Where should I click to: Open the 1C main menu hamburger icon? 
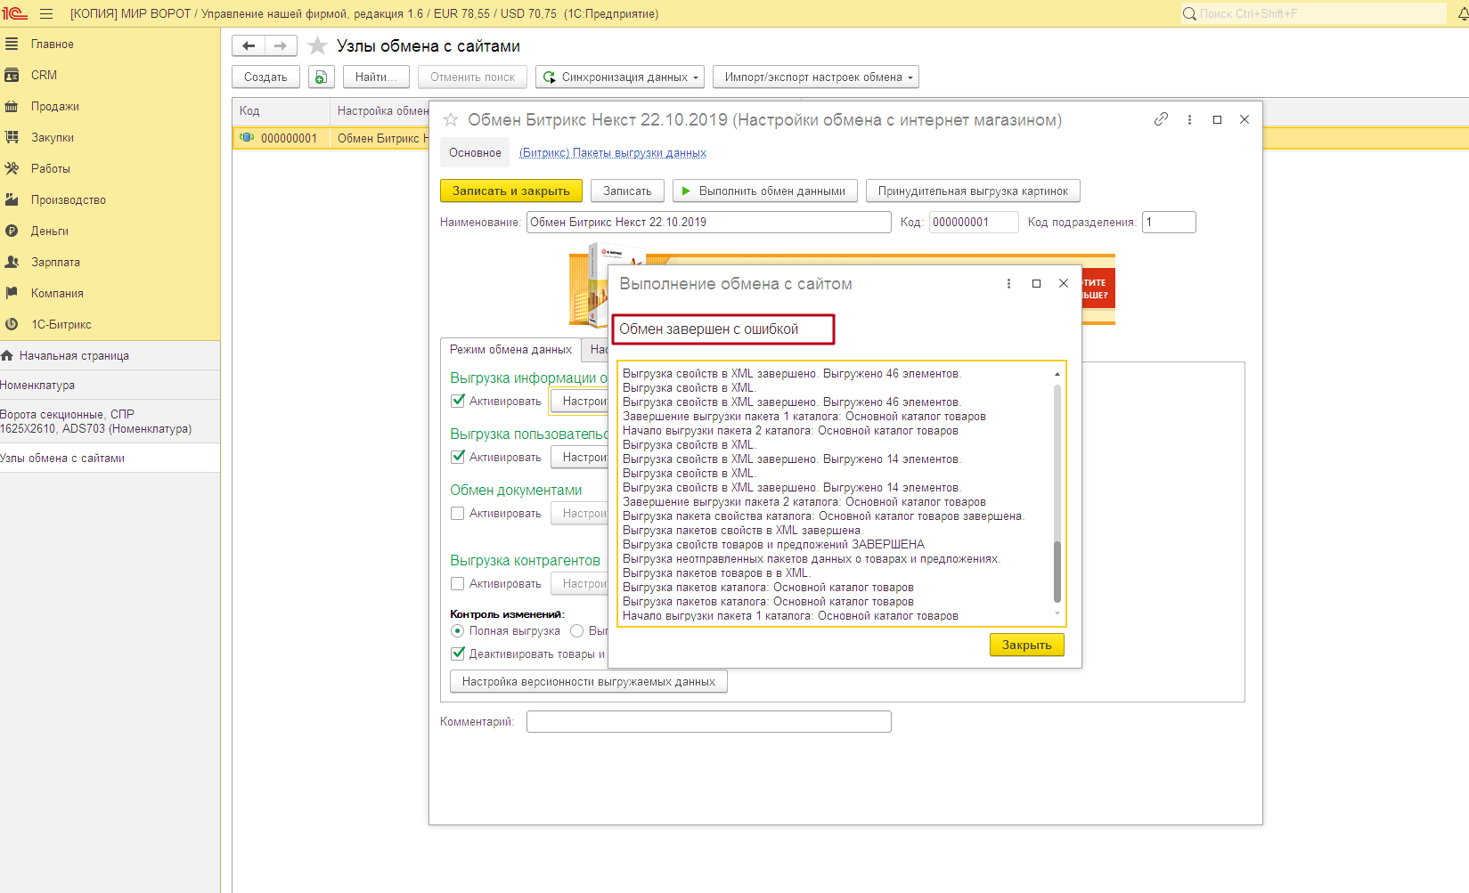46,13
